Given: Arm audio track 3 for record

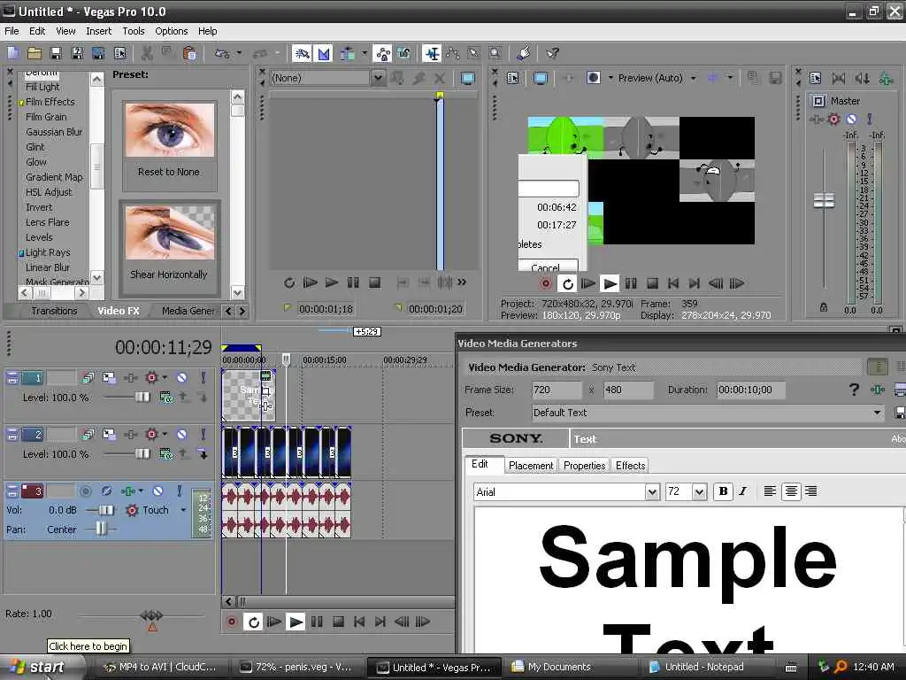Looking at the screenshot, I should coord(86,491).
